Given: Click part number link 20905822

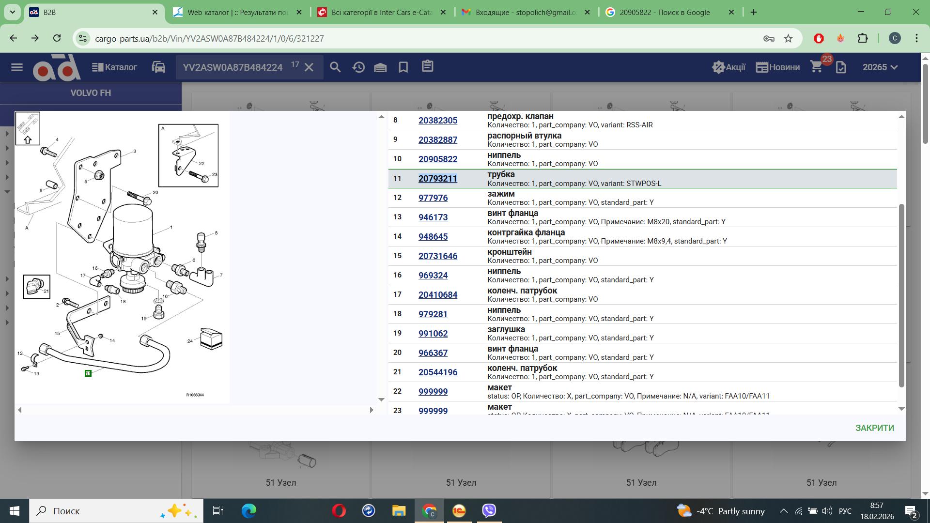Looking at the screenshot, I should point(437,159).
